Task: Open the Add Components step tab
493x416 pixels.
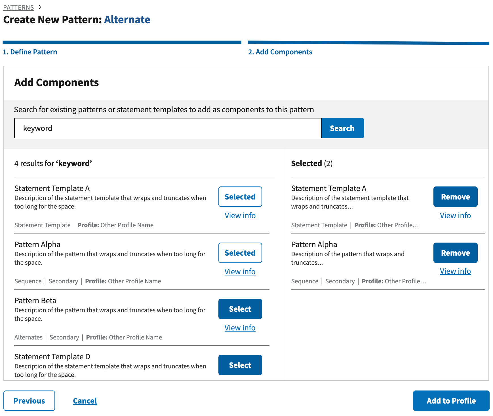Action: [x=280, y=52]
